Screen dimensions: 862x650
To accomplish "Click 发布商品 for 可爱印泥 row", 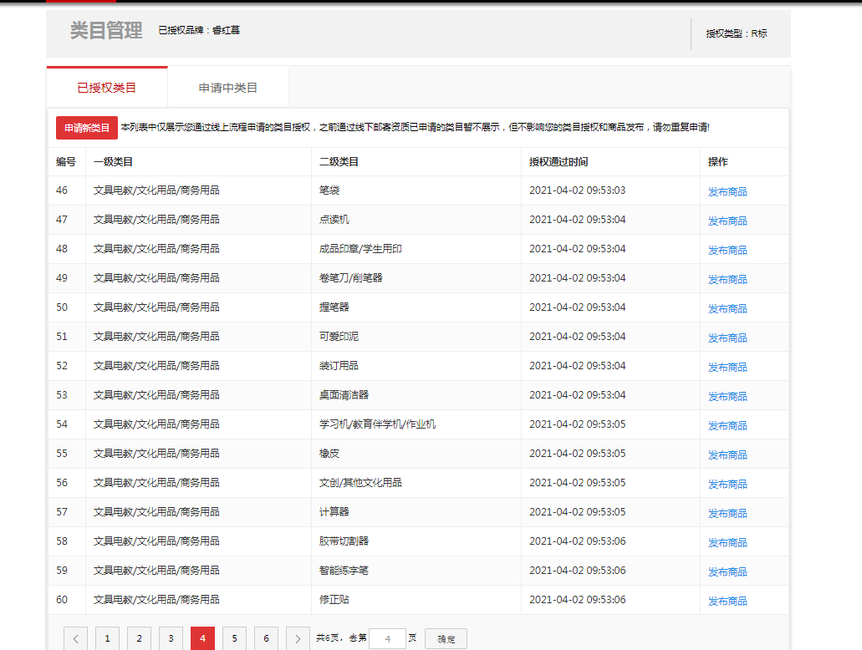I will pyautogui.click(x=727, y=338).
